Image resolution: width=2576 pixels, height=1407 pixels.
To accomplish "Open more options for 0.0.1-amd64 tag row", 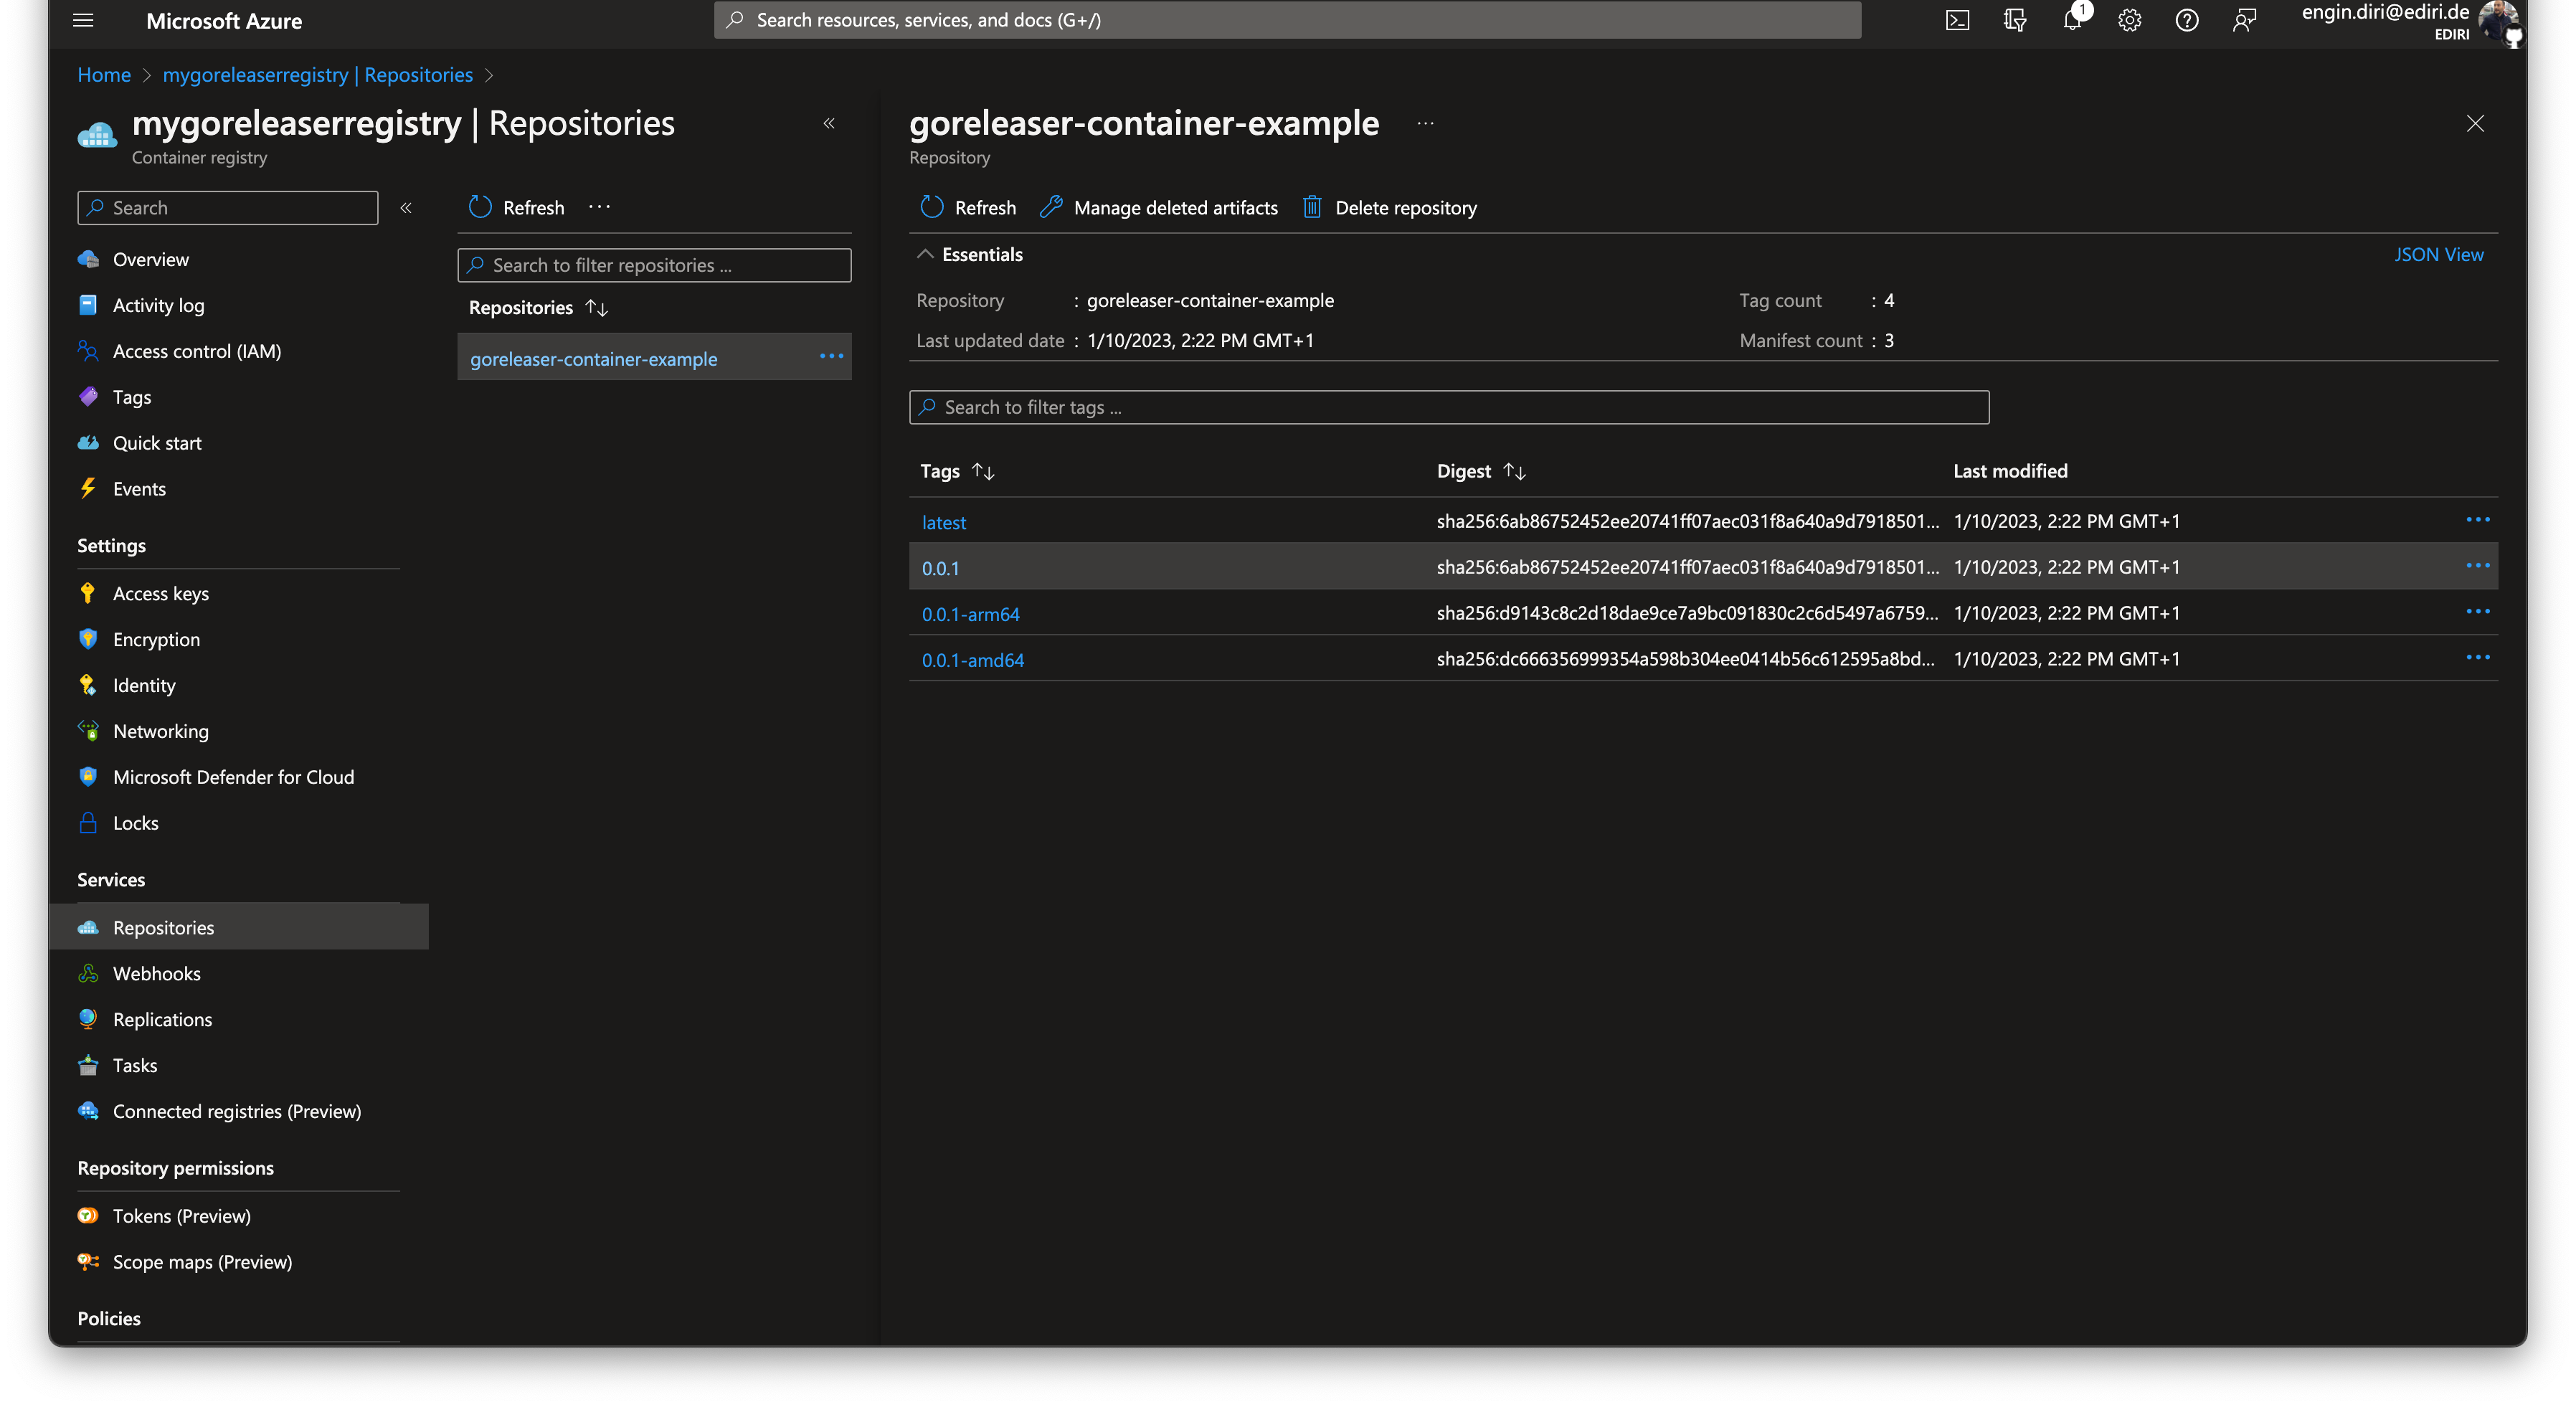I will coord(2477,658).
